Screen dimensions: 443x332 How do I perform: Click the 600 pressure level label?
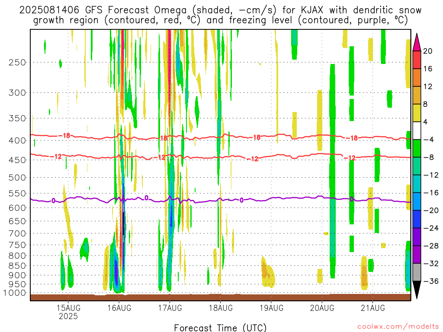pos(17,208)
